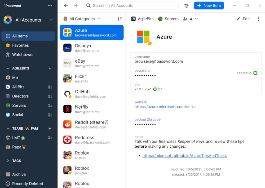The height and width of the screenshot is (188, 265).
Task: Expand the TAGS section
Action: (8, 161)
